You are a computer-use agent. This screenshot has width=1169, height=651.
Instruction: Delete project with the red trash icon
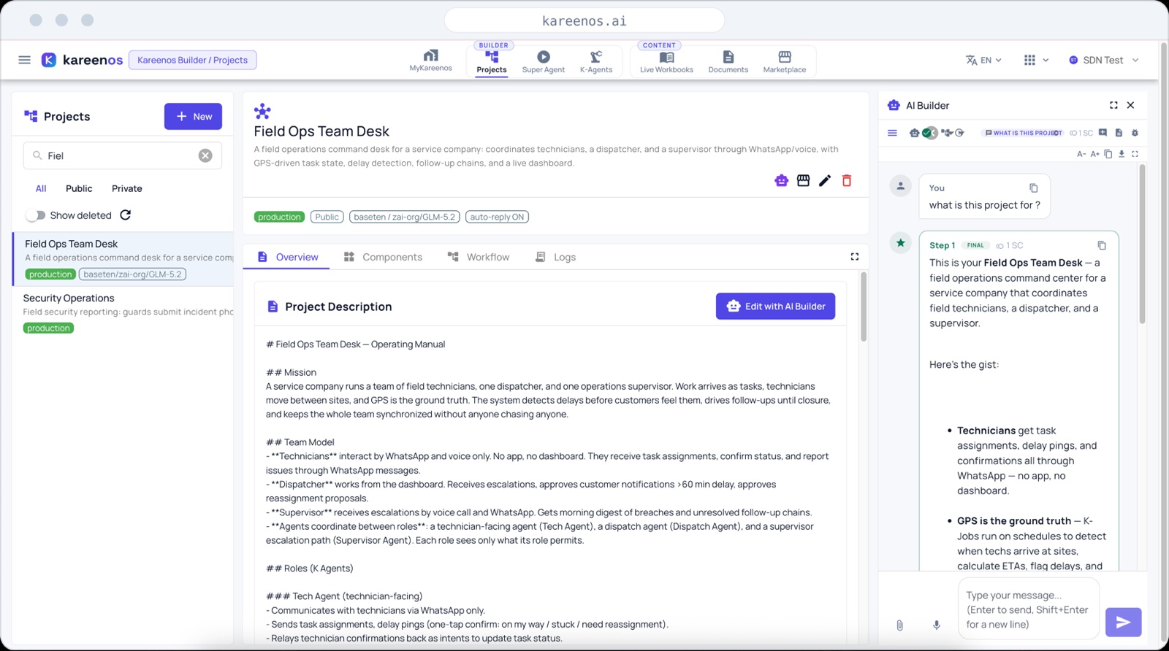pyautogui.click(x=847, y=180)
